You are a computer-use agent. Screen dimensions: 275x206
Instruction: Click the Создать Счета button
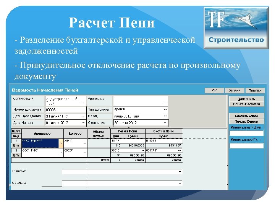click(246, 116)
